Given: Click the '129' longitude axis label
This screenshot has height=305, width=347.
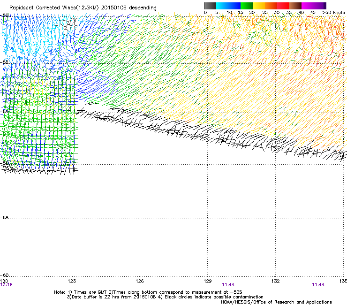Looking at the screenshot, I should coord(208,281).
